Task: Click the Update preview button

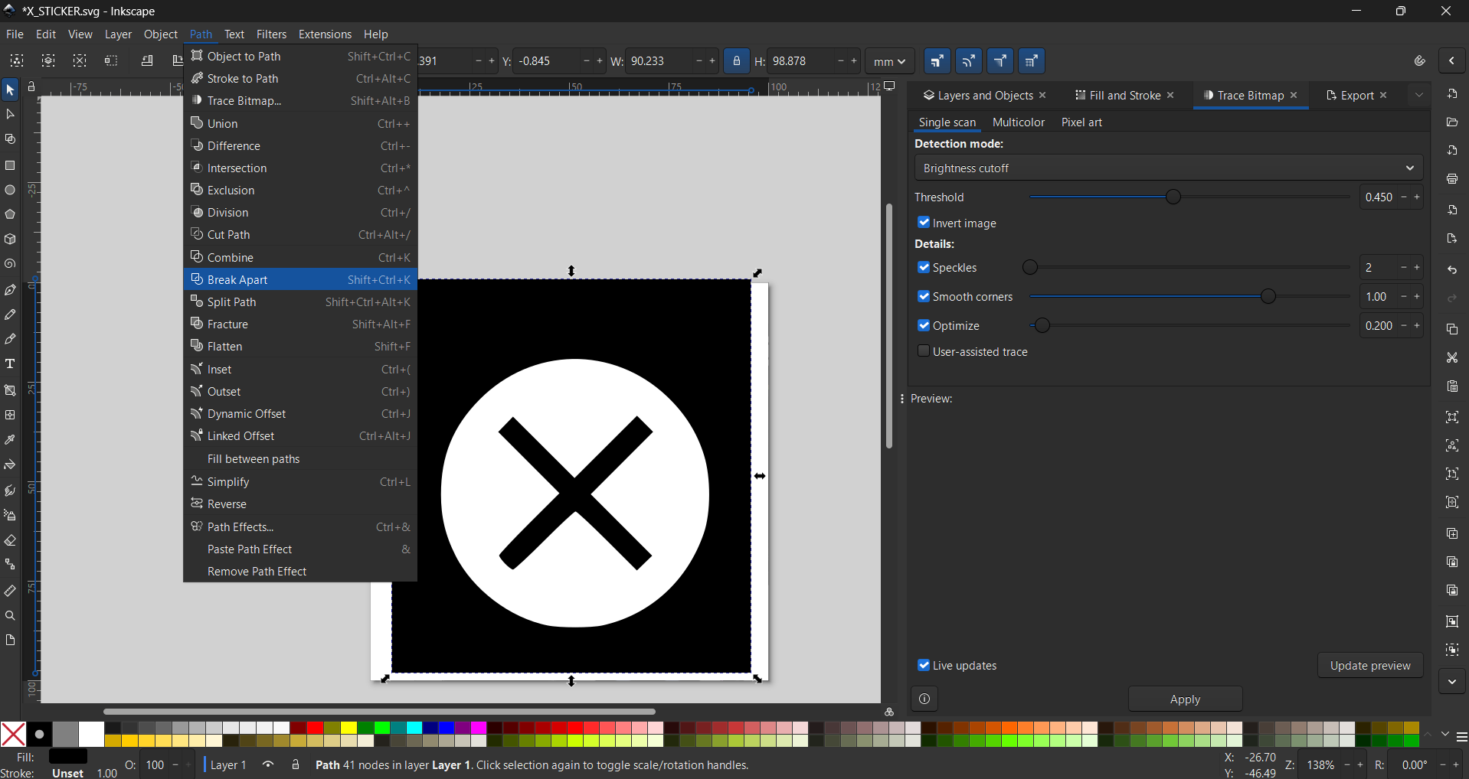Action: 1369,665
